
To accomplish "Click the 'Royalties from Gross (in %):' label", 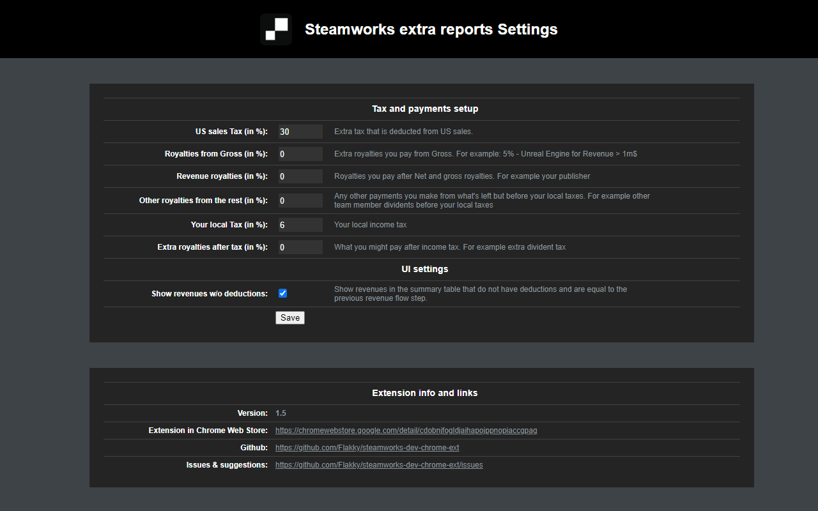I will pos(216,154).
